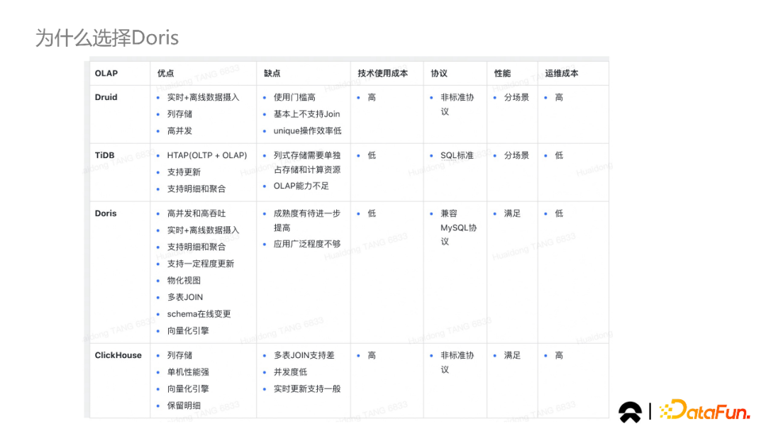This screenshot has width=766, height=431.
Task: Click SQL标准 protocol cell
Action: coord(457,155)
